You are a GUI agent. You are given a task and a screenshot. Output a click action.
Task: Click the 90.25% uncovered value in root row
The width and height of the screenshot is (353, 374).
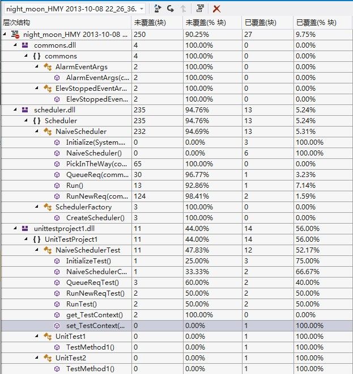tap(197, 35)
